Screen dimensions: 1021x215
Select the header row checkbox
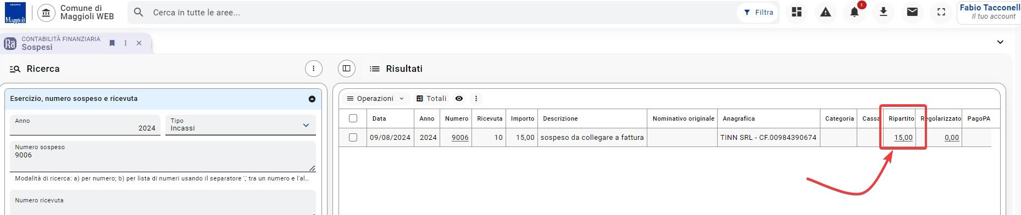[x=353, y=118]
